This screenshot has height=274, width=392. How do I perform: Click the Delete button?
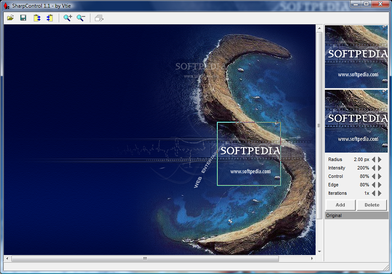pyautogui.click(x=372, y=205)
